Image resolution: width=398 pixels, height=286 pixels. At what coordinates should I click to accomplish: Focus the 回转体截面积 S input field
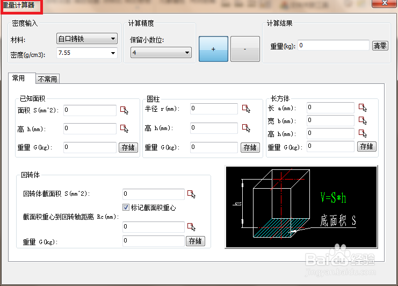[154, 194]
